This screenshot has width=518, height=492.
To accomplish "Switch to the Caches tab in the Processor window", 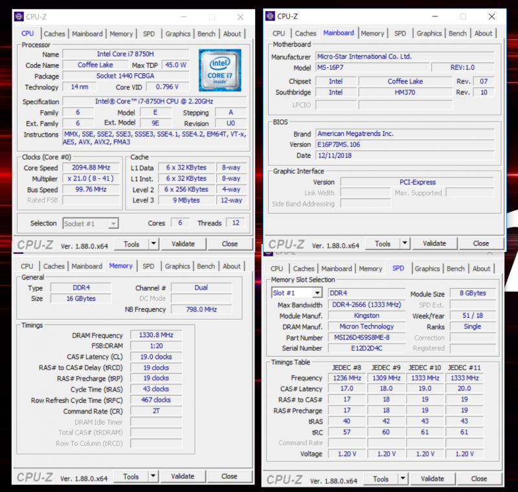I will [54, 34].
